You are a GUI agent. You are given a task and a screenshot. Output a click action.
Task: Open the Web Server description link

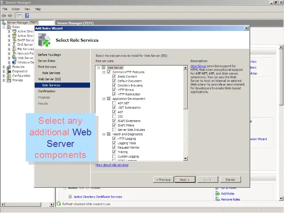point(198,66)
